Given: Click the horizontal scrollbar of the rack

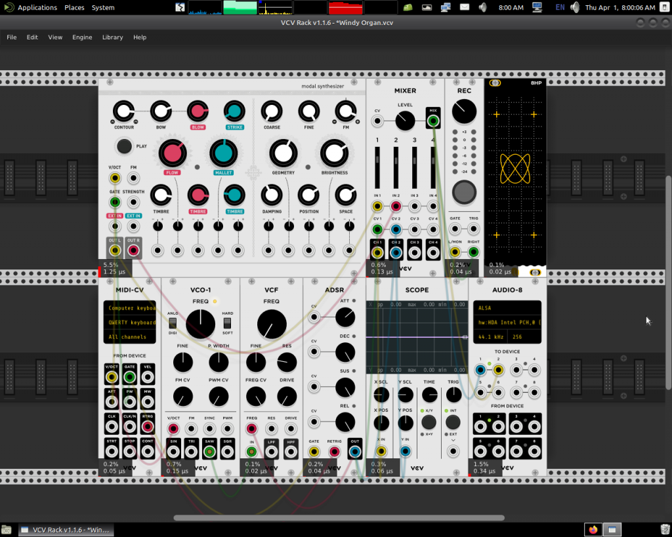Looking at the screenshot, I should point(339,518).
